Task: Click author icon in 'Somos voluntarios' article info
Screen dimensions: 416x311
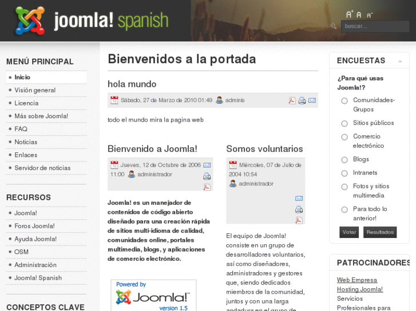Action: click(233, 183)
